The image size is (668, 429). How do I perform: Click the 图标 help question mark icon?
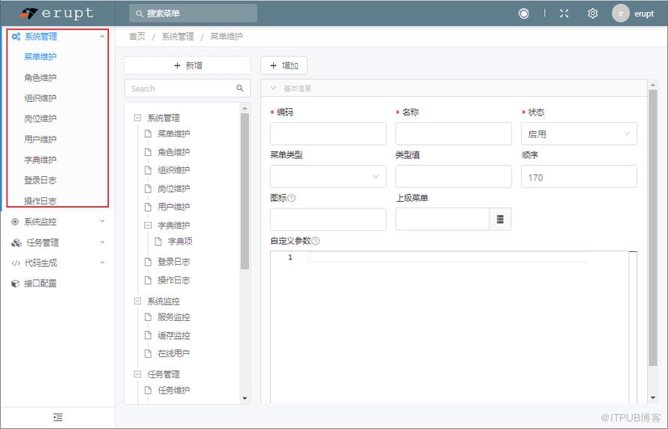292,198
